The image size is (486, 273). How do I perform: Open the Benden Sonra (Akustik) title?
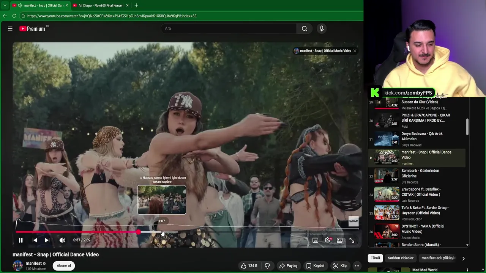(x=421, y=245)
